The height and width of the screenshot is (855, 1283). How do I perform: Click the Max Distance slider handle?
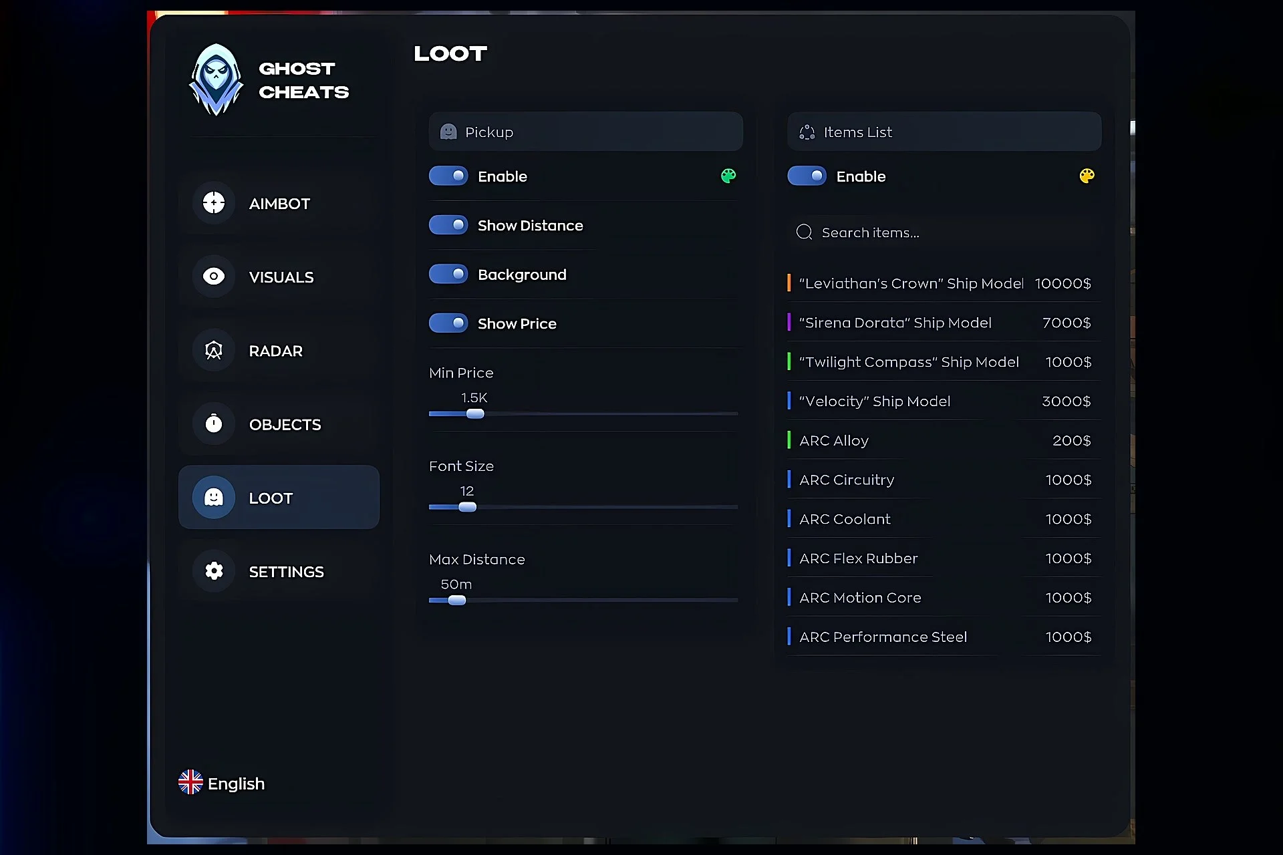point(457,600)
